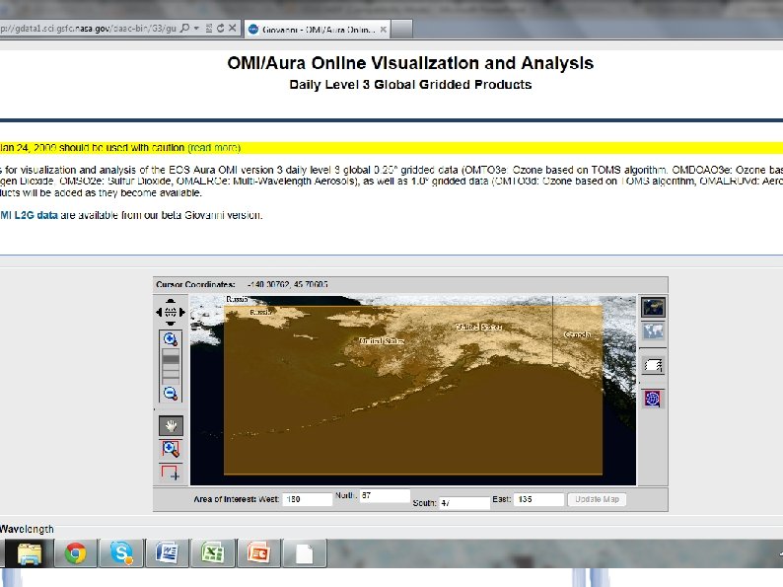
Task: Refresh the page with the reload icon
Action: [x=220, y=29]
